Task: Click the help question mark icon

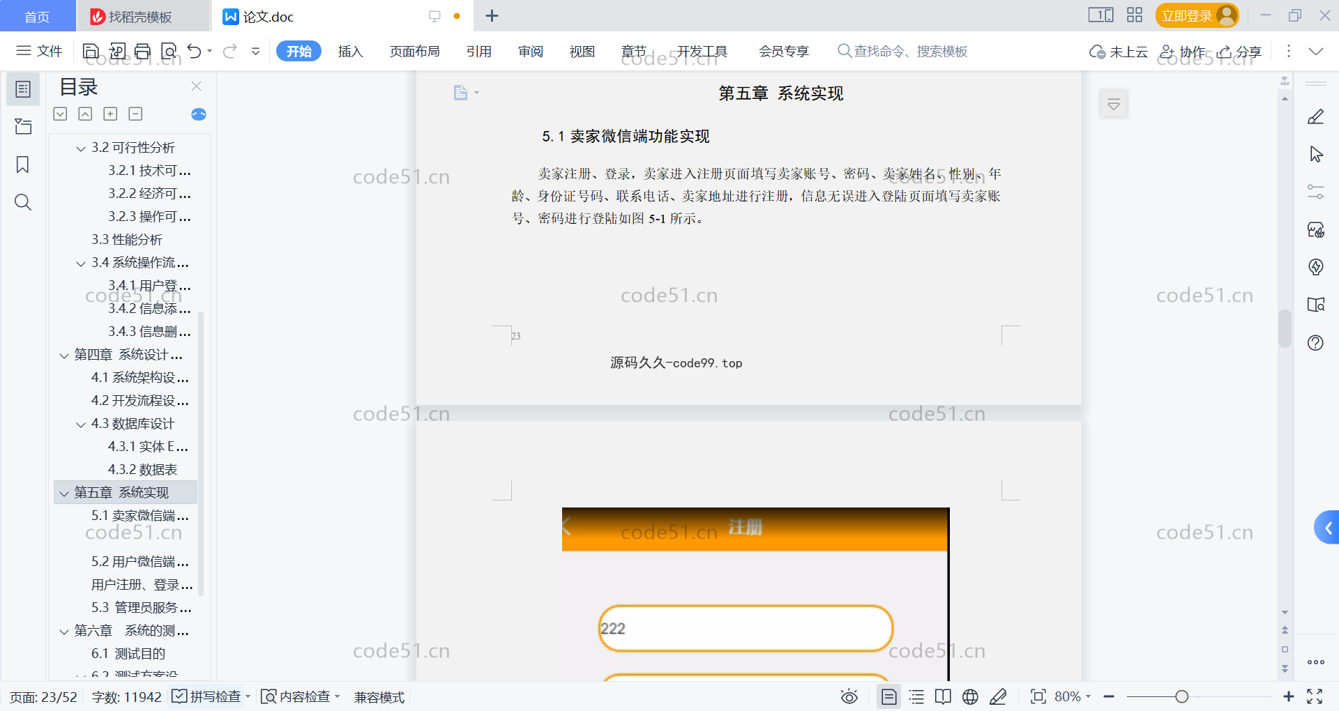Action: point(1316,342)
